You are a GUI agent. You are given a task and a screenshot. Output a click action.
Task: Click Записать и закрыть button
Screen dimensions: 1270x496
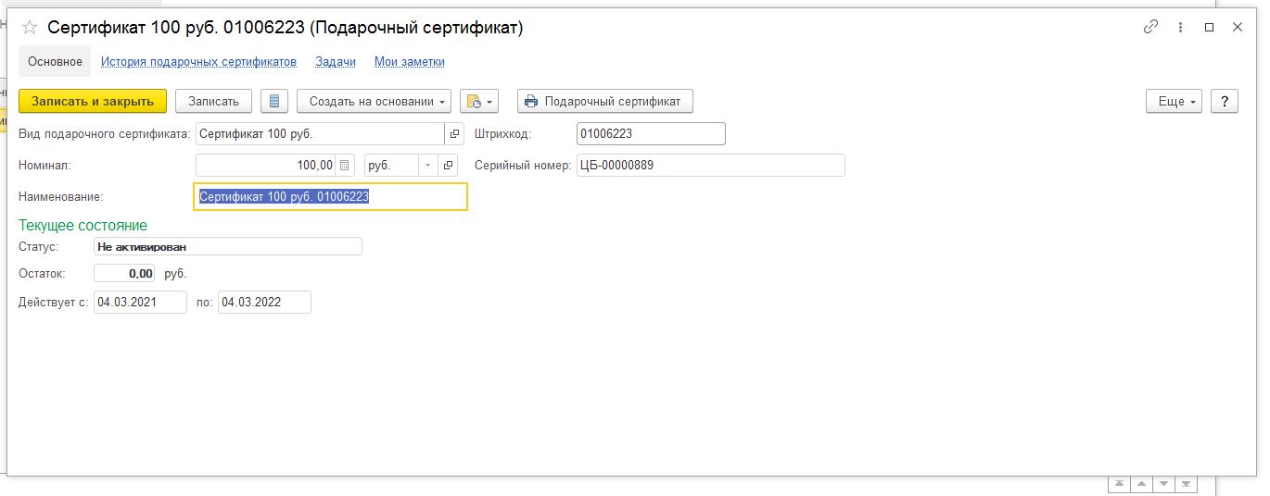click(93, 101)
